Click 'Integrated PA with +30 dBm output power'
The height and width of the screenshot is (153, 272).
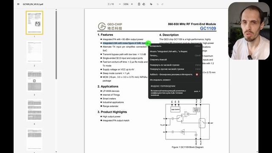point(123,40)
